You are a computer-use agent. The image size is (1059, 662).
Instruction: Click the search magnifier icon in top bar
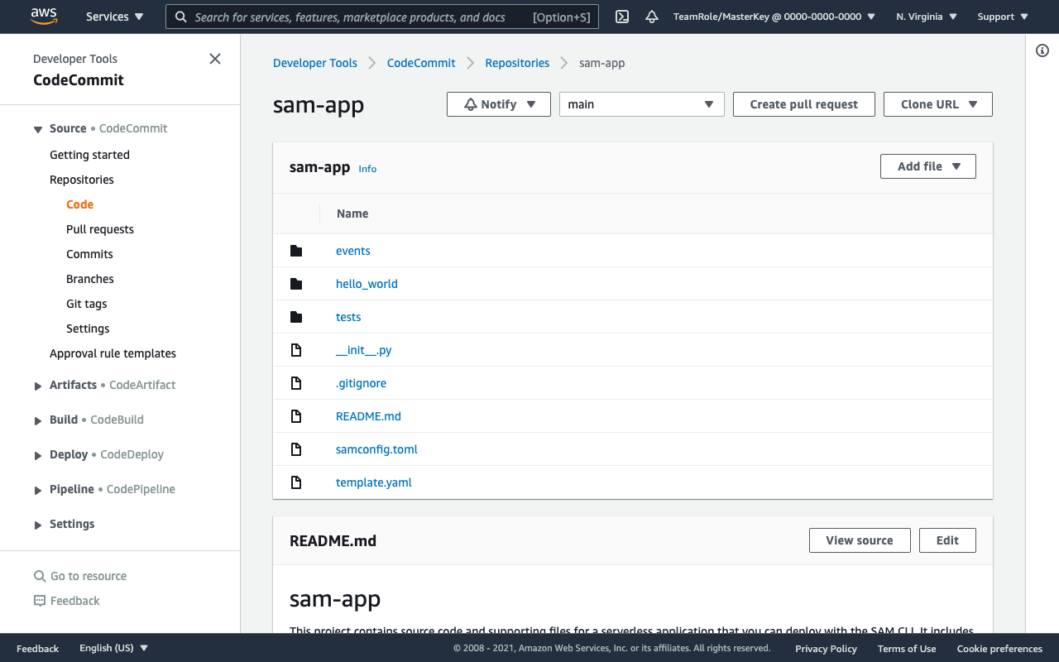pyautogui.click(x=181, y=17)
